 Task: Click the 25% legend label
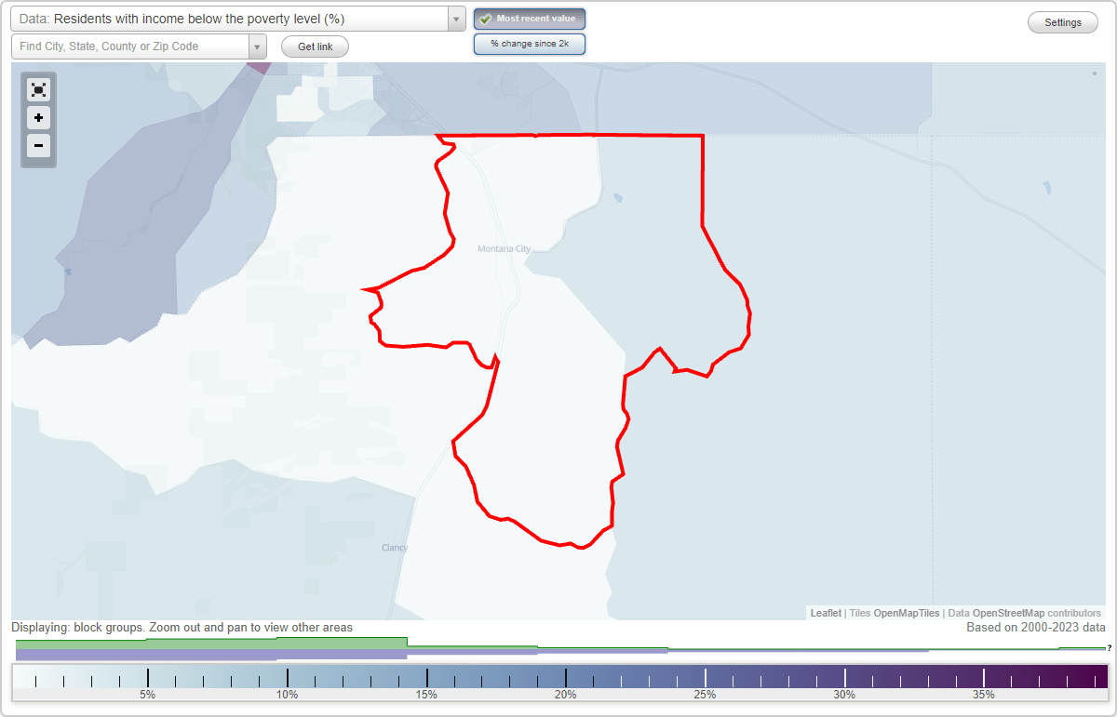705,695
